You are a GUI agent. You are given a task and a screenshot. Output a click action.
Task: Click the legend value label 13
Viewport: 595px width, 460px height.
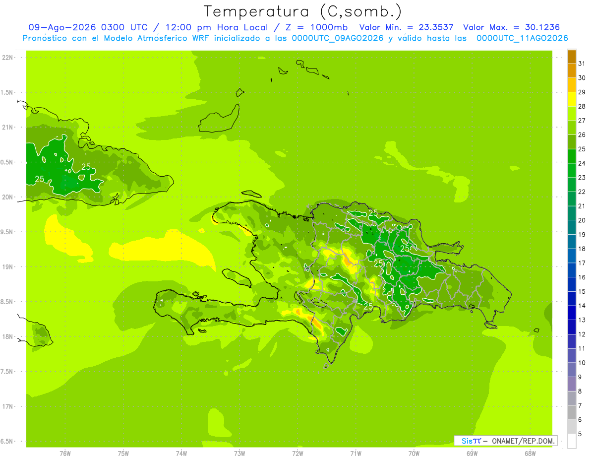[x=582, y=320]
